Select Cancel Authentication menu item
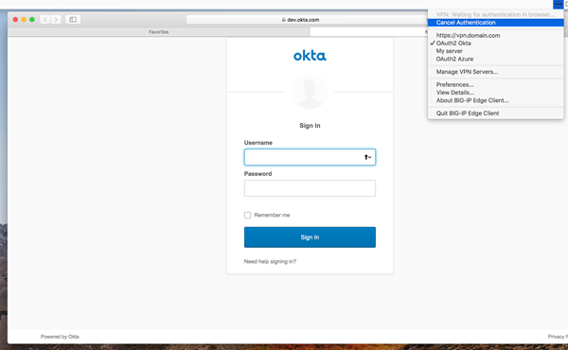Viewport: 568px width, 350px height. [x=495, y=23]
